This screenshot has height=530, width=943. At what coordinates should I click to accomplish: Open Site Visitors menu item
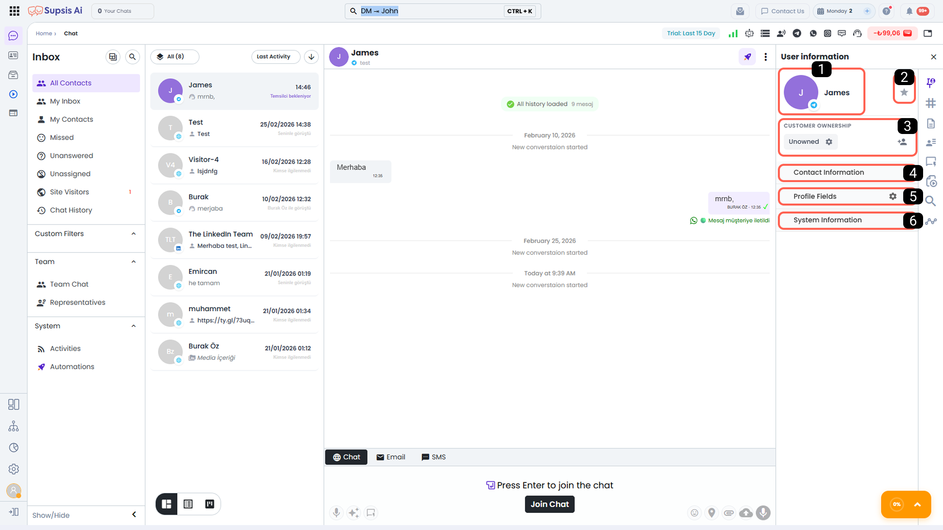click(86, 192)
